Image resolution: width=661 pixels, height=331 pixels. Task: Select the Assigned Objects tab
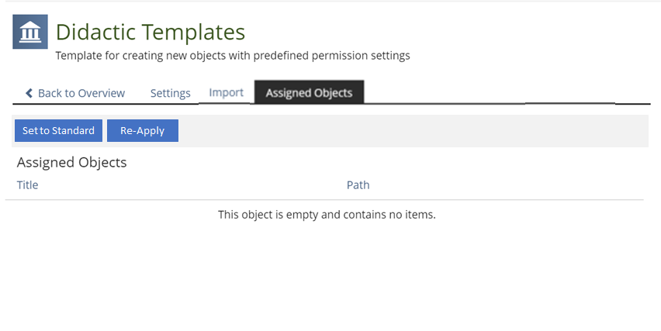[x=309, y=93]
